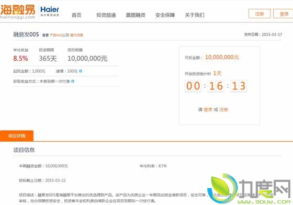Click the 年化利率:8.5% text

153,166
